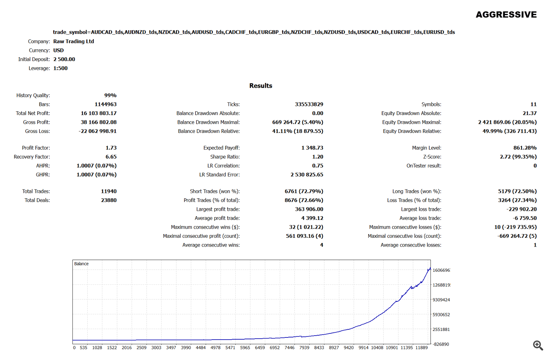Screen dimensions: 548x355
Task: Select the trade_symbol list line
Action: (254, 32)
